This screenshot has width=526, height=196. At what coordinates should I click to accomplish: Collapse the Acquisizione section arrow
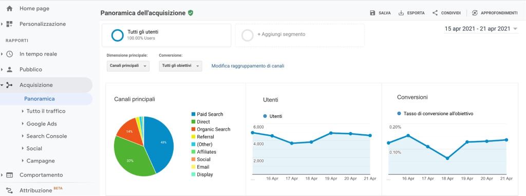(x=2, y=85)
